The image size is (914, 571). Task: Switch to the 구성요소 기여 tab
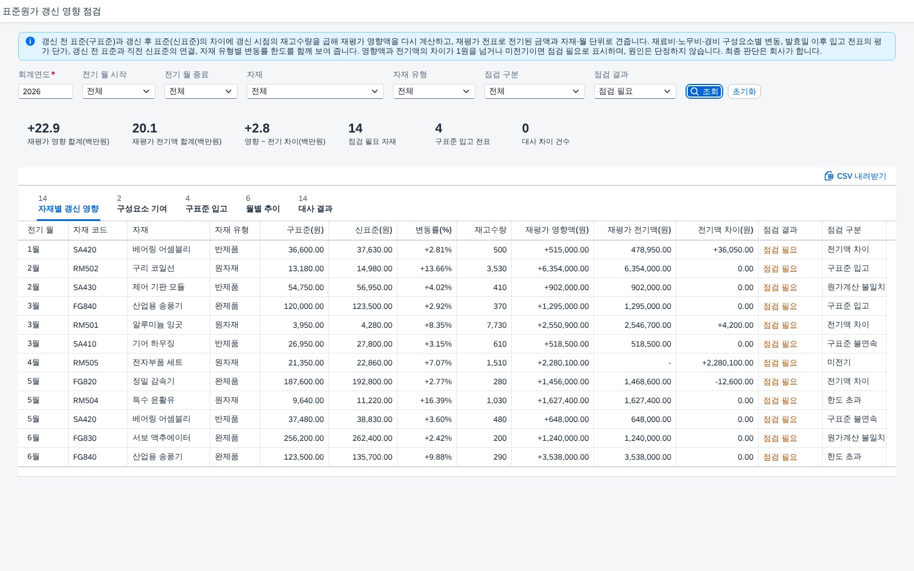(142, 204)
